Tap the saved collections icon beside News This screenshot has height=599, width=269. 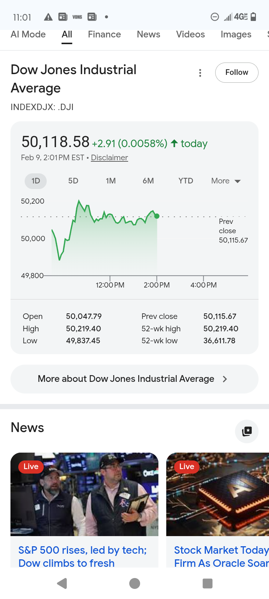tap(247, 431)
